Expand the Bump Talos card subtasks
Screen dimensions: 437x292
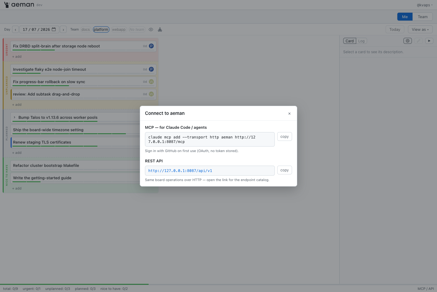pyautogui.click(x=14, y=117)
